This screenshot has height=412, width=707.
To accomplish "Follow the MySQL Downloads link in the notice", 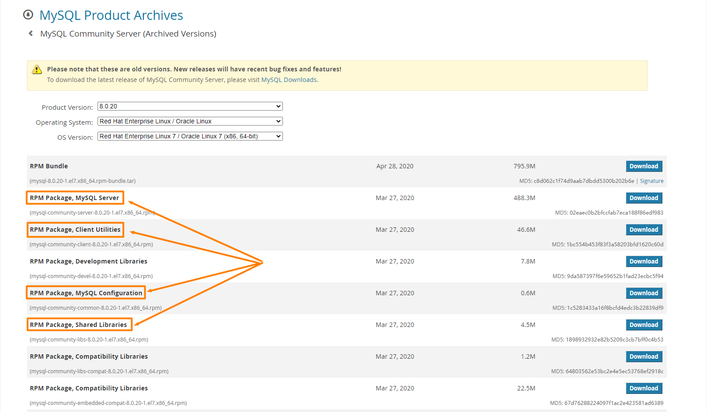I will pos(289,80).
